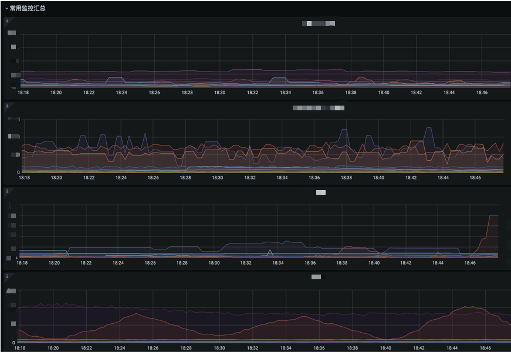The image size is (511, 352).
Task: Select the 18:34 tick on the third panel axis
Action: pos(278,263)
